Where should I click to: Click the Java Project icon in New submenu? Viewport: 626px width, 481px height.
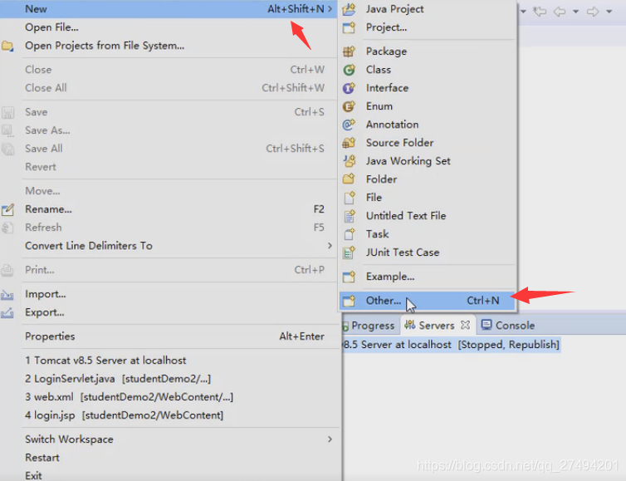tap(349, 9)
